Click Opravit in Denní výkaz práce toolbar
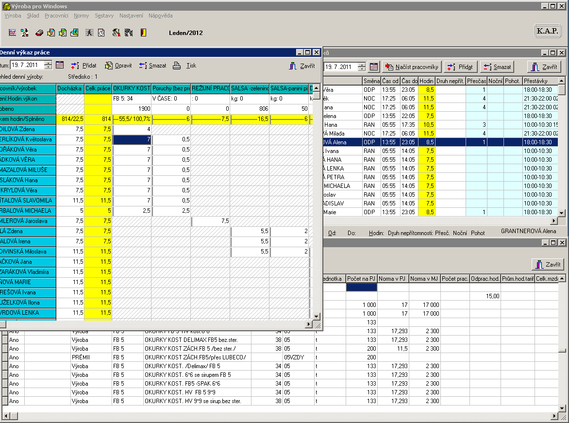 coord(118,66)
